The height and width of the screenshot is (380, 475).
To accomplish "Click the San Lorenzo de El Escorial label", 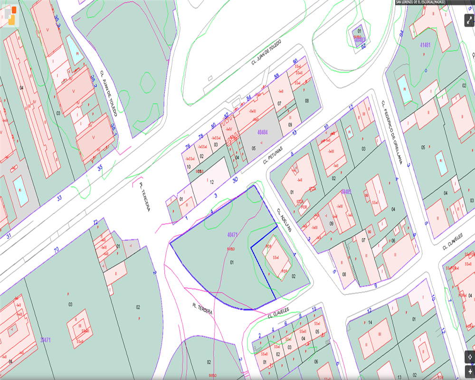I will coord(421,2).
